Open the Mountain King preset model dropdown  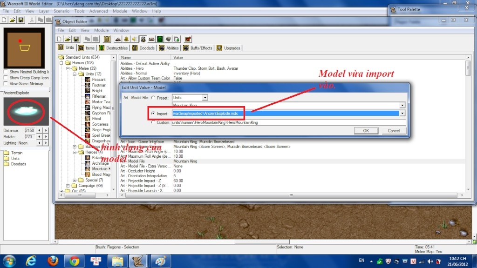[402, 105]
